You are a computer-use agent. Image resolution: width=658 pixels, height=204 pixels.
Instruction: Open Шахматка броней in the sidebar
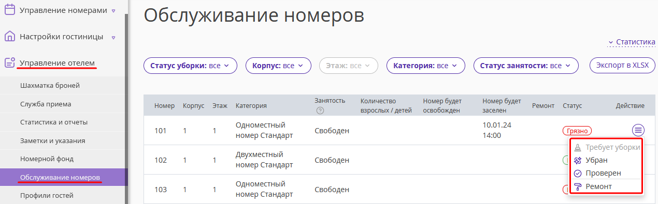click(x=62, y=85)
